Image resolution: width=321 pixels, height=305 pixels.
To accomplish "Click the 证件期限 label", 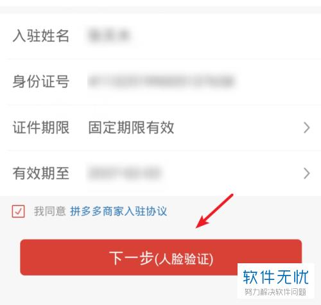I will (41, 128).
